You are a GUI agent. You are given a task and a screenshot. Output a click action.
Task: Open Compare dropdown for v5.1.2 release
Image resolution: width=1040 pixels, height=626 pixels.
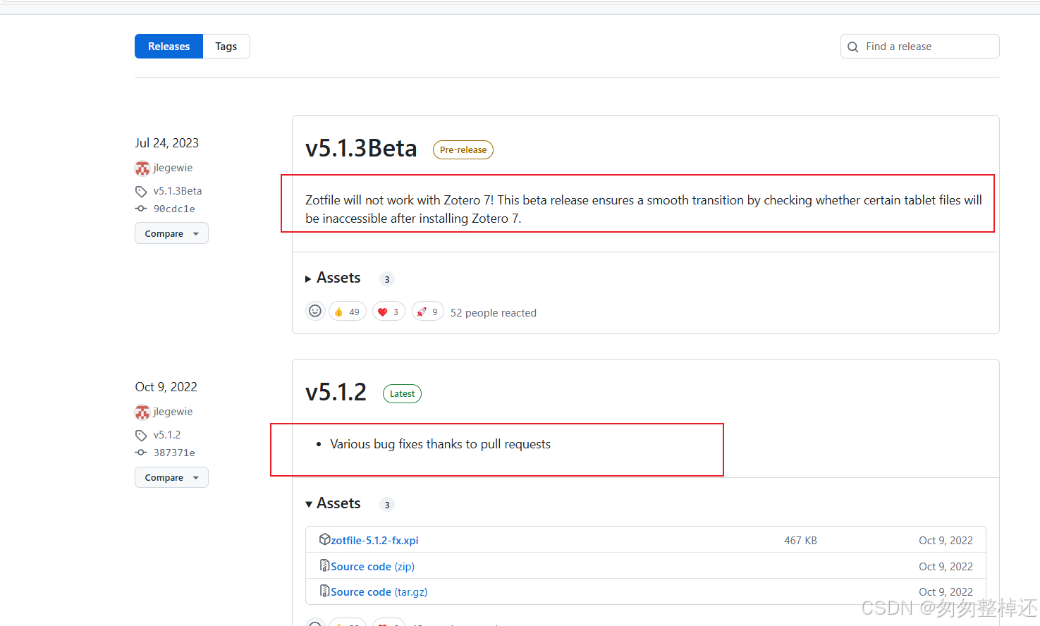pos(171,477)
